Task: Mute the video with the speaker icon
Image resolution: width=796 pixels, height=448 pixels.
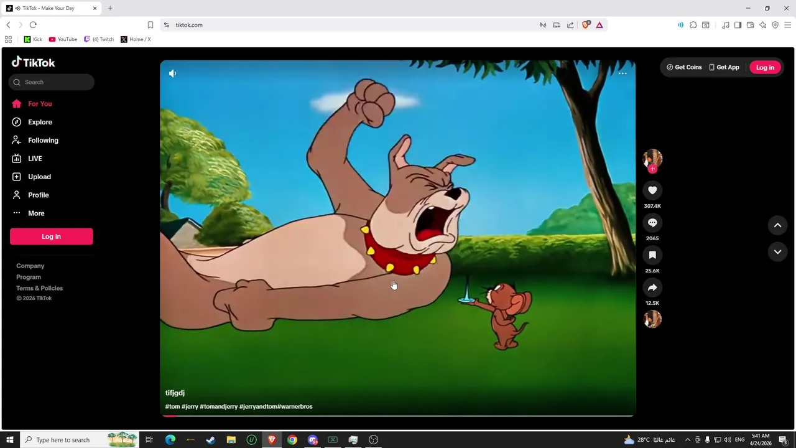Action: 172,73
